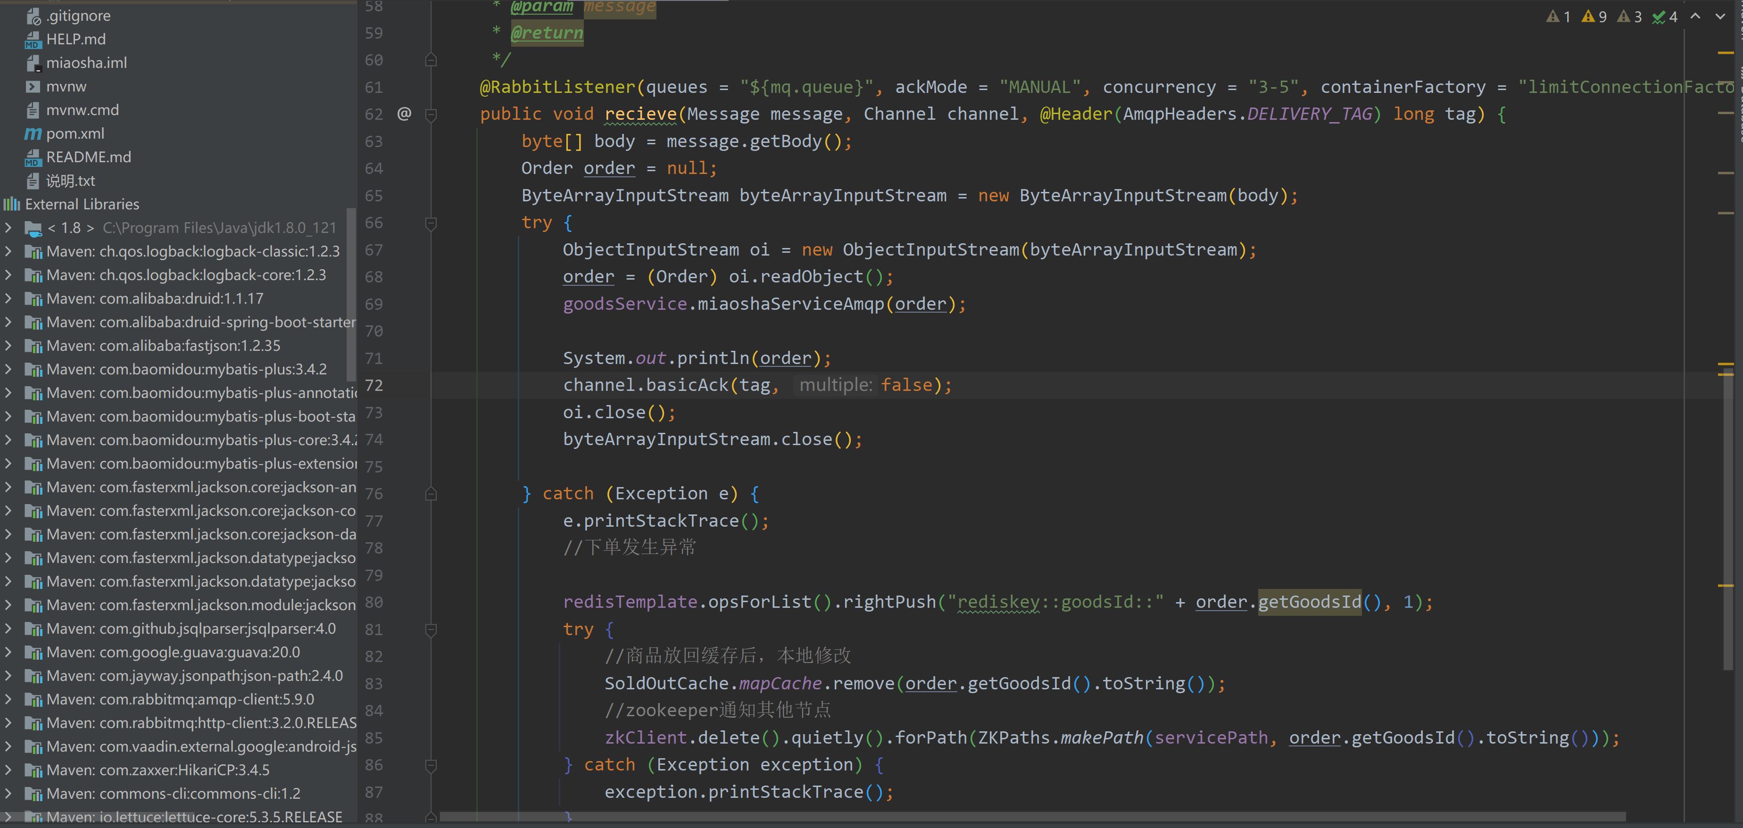1743x828 pixels.
Task: Select jackson.module library entry
Action: [x=201, y=605]
